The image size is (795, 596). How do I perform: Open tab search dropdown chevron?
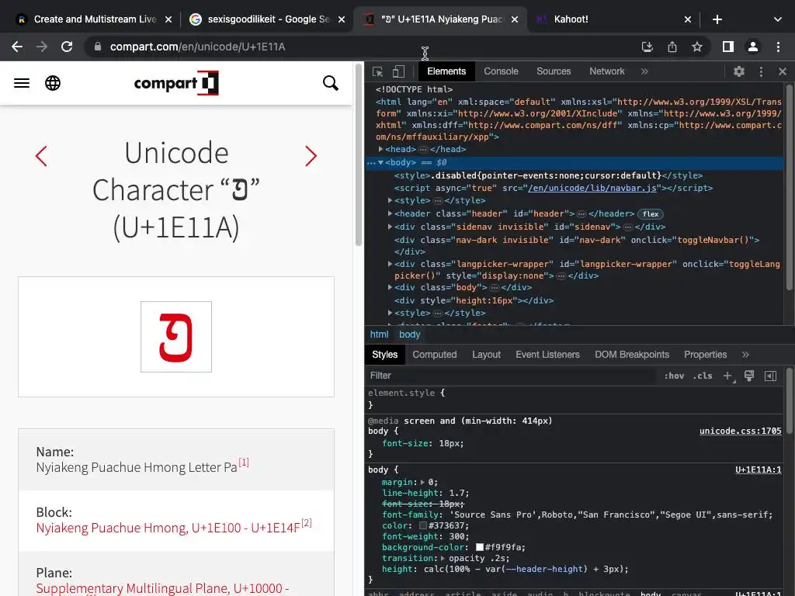pyautogui.click(x=778, y=19)
